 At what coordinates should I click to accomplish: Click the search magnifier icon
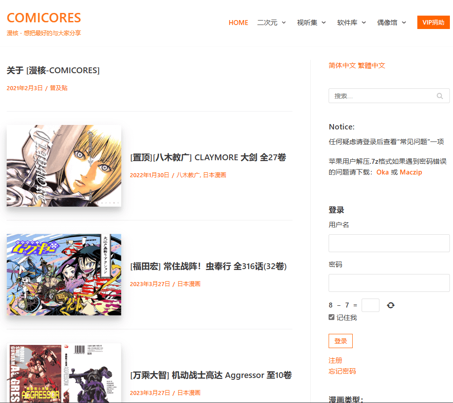pos(440,96)
